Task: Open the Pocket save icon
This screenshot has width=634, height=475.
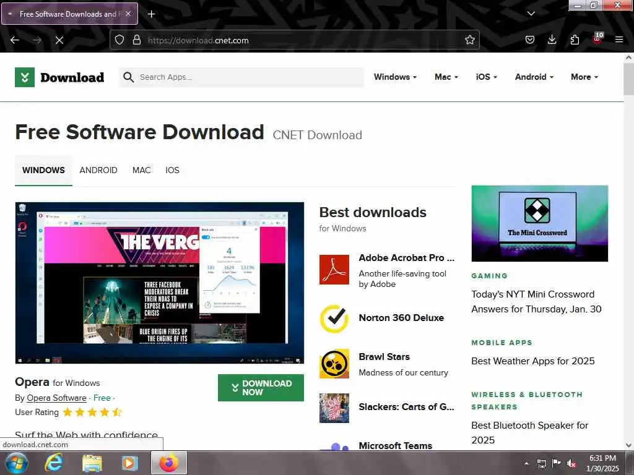Action: (530, 40)
